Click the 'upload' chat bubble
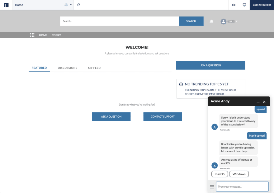The width and height of the screenshot is (274, 193). click(260, 109)
